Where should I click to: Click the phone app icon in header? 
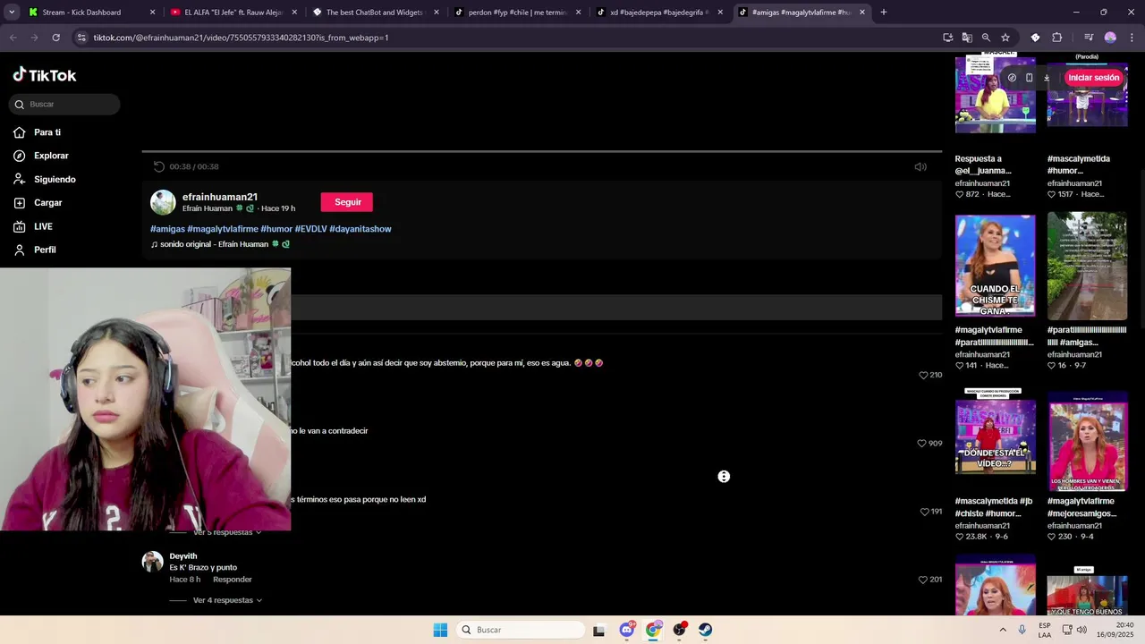click(x=1029, y=78)
